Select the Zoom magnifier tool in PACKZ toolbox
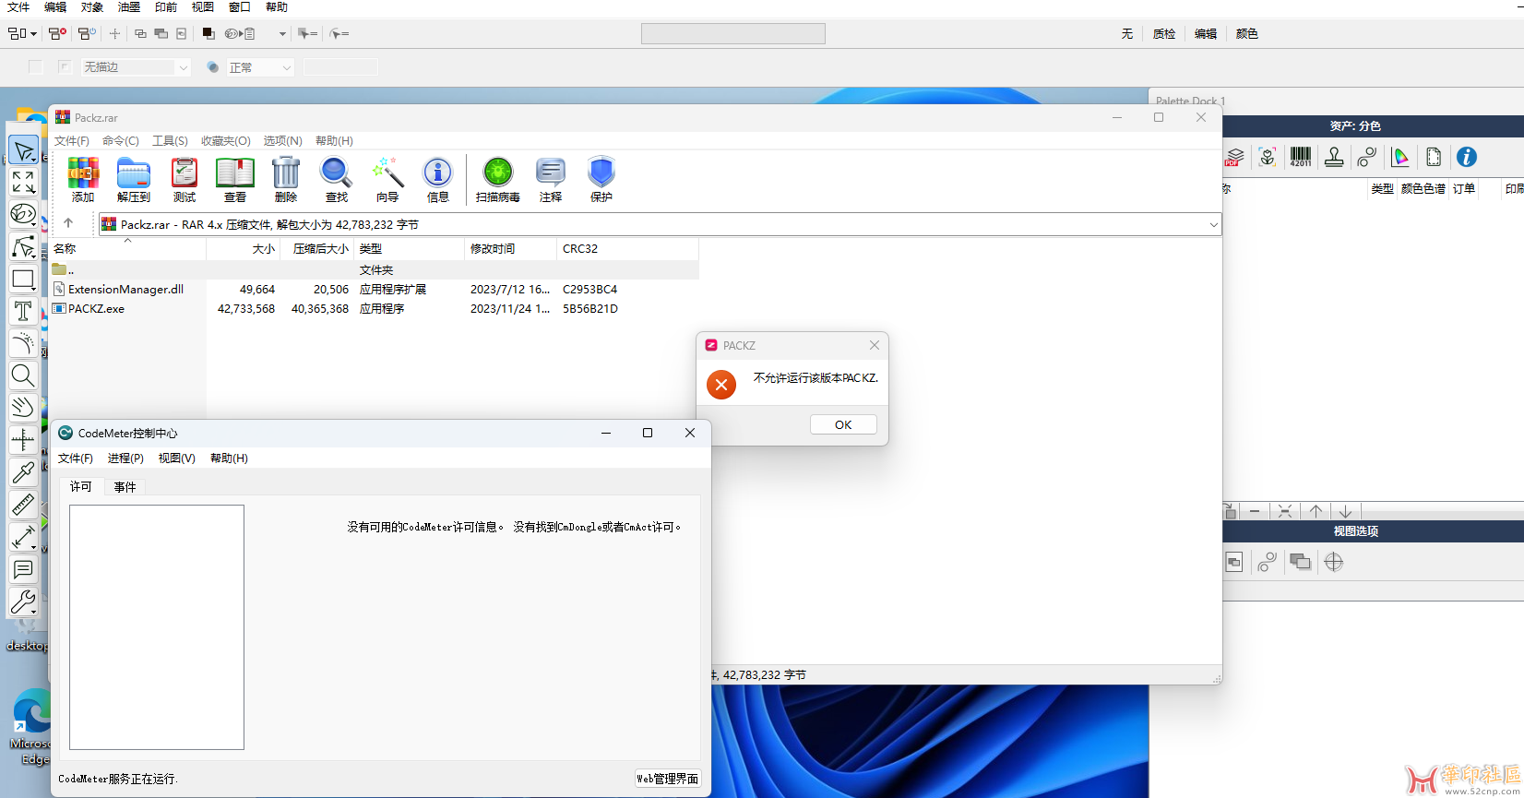This screenshot has height=798, width=1524. pyautogui.click(x=23, y=375)
